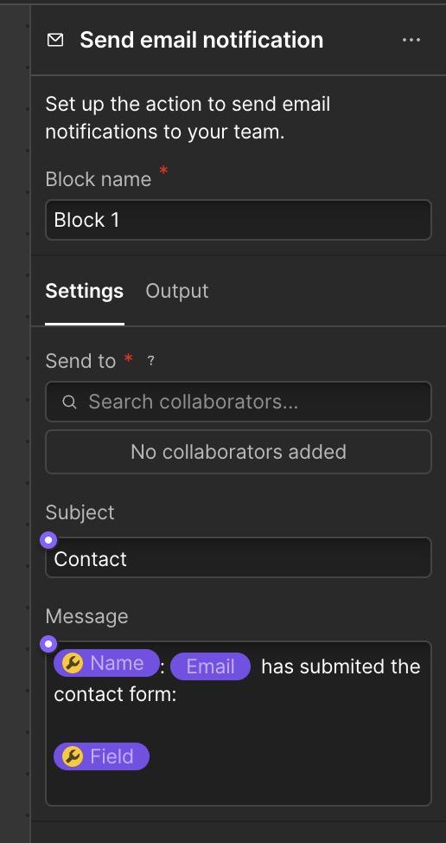Click the envelope icon beside Send email notification
The height and width of the screenshot is (843, 446).
tap(55, 40)
